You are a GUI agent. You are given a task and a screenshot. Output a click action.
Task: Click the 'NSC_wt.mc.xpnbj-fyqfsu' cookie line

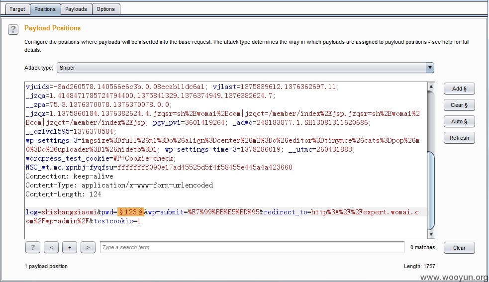pos(159,168)
